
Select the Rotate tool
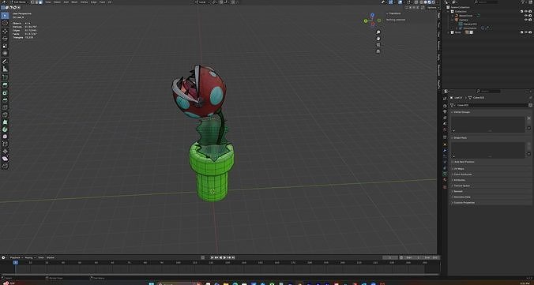click(5, 39)
